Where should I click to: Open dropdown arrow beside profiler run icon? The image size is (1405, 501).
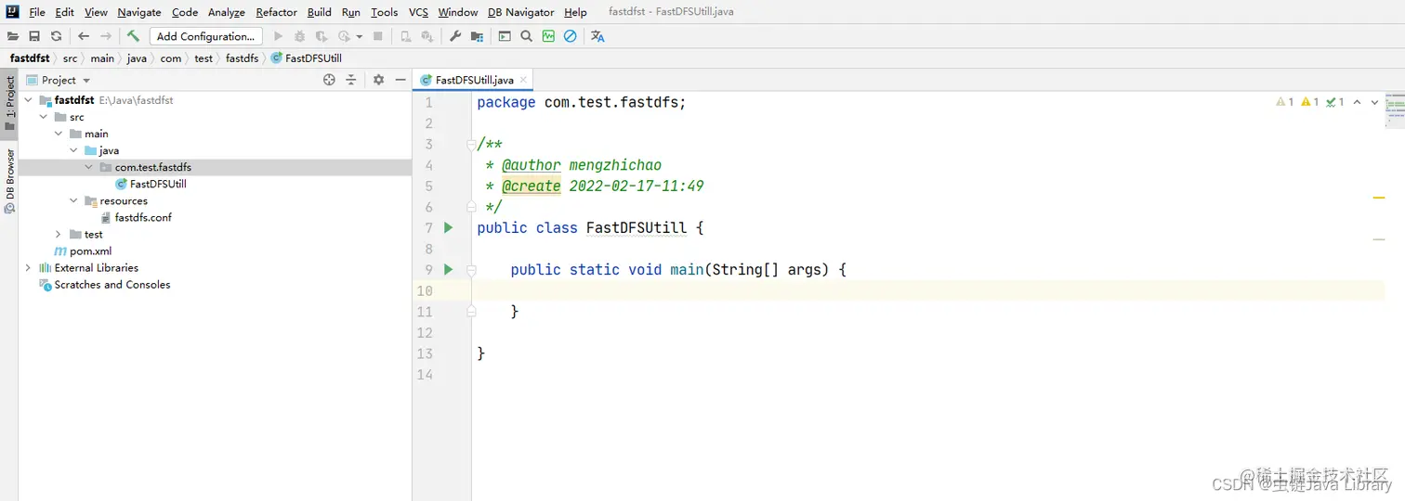point(360,37)
